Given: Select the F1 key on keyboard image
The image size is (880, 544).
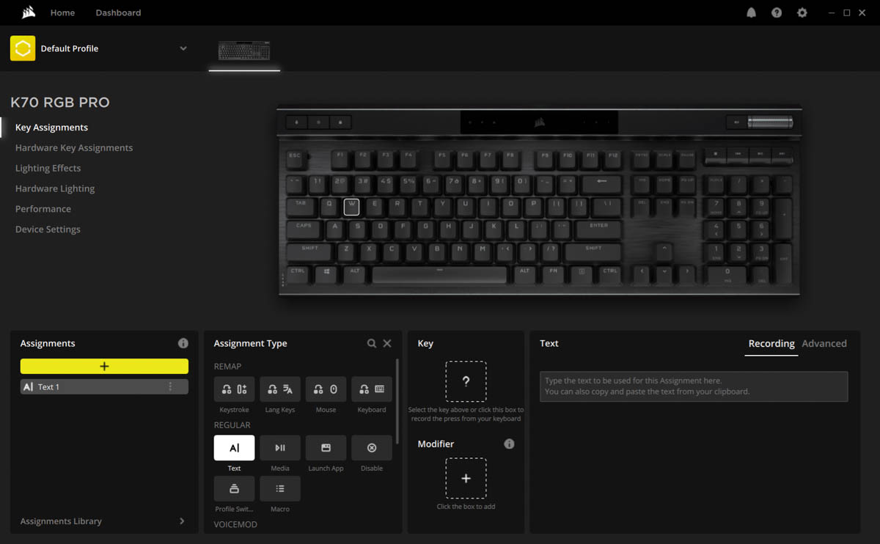Looking at the screenshot, I should (340, 158).
